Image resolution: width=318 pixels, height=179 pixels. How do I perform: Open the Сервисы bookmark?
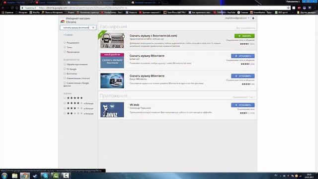7,12
